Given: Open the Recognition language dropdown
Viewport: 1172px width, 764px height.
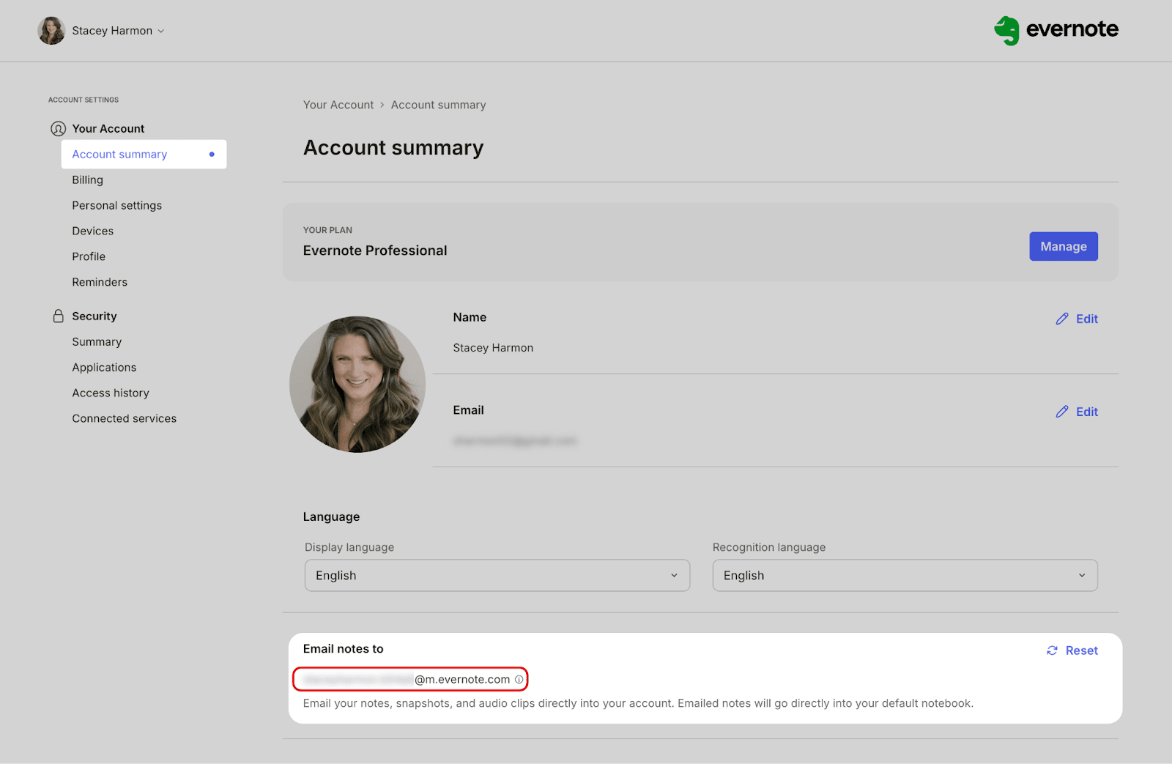Looking at the screenshot, I should click(905, 576).
